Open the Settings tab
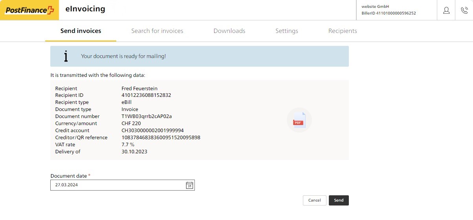 click(287, 31)
